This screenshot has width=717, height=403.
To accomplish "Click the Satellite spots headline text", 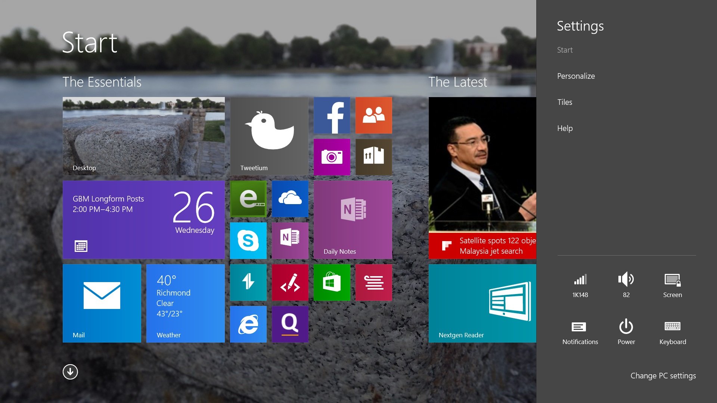I will tap(498, 246).
